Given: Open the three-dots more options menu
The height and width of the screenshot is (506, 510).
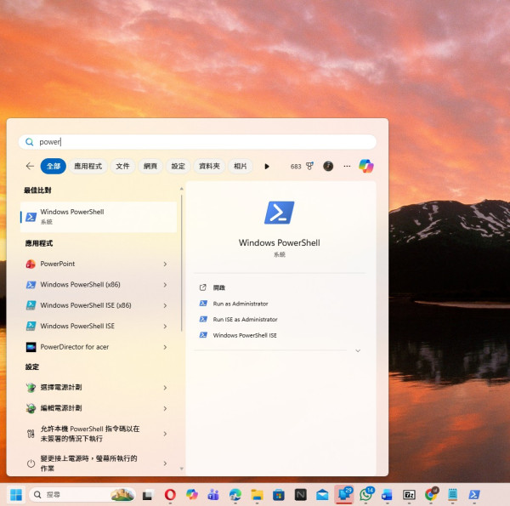Looking at the screenshot, I should (347, 167).
